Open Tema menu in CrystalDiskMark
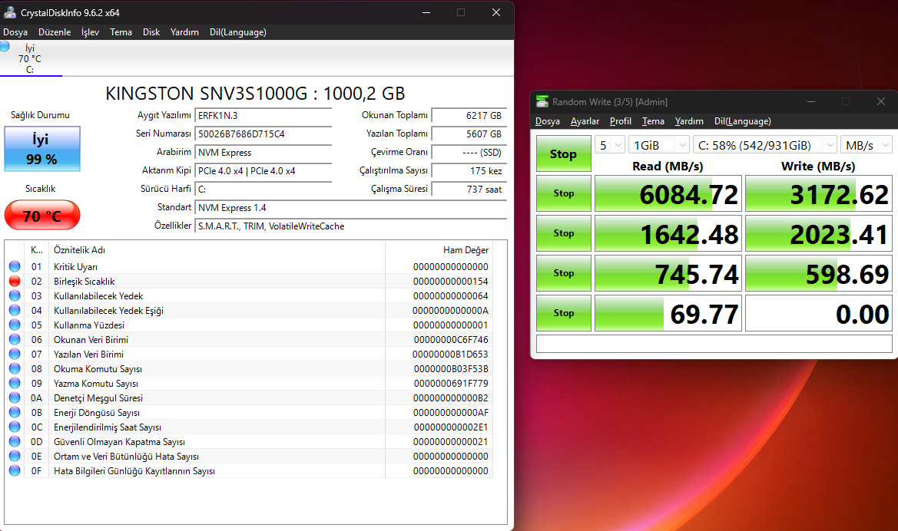 [x=653, y=121]
